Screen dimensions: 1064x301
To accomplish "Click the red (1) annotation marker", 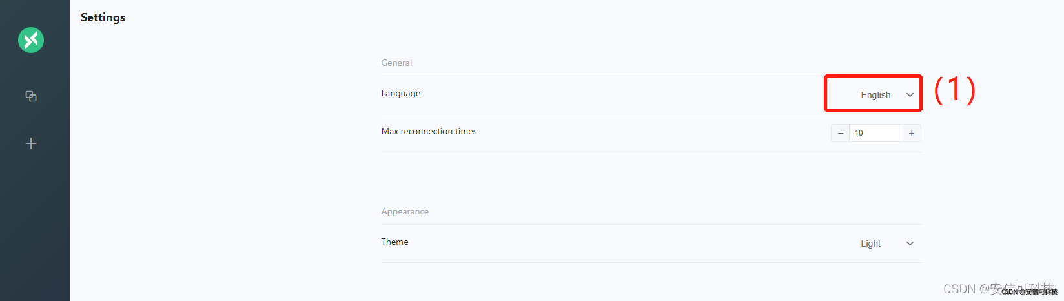I will (x=954, y=89).
